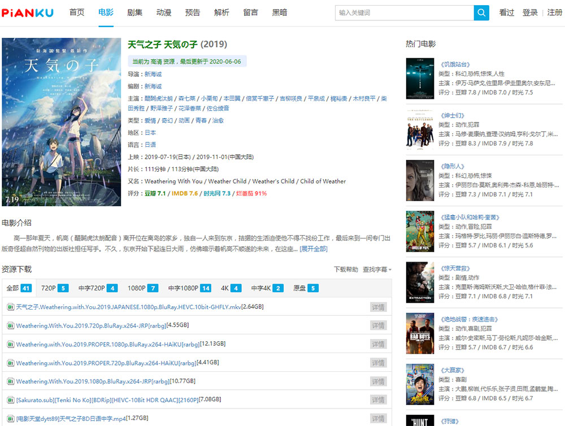Open 动漫 navigation item
The height and width of the screenshot is (426, 565).
point(164,12)
